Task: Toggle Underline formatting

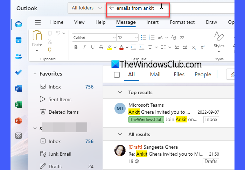Action: pos(93,47)
